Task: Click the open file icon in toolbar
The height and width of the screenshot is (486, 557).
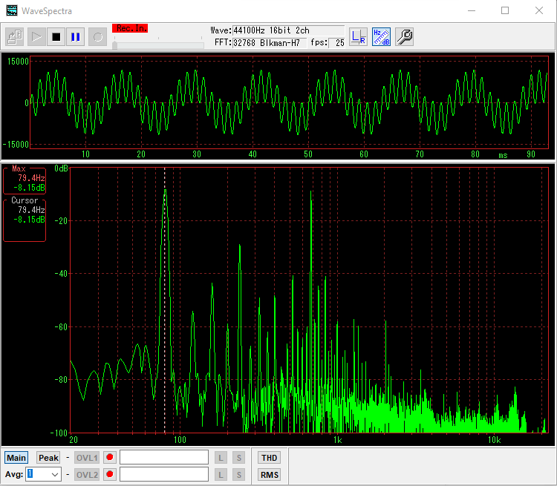Action: [15, 36]
